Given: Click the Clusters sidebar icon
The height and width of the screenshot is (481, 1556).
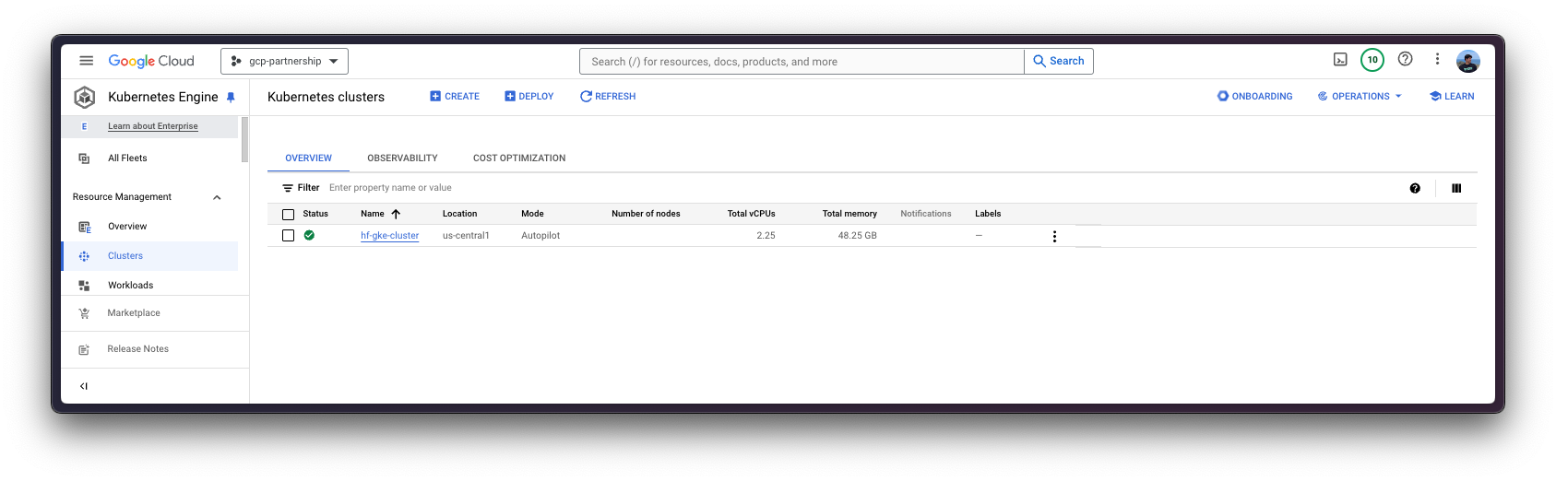Looking at the screenshot, I should point(84,256).
